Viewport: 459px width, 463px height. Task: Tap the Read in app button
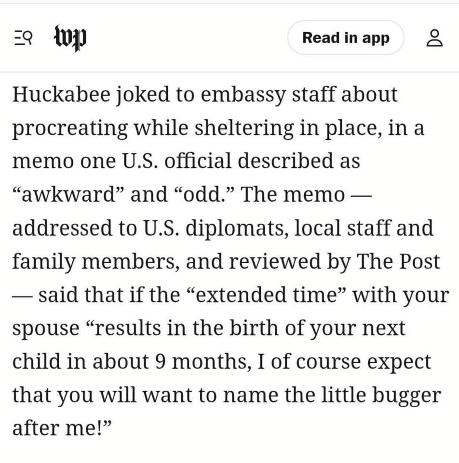click(346, 38)
